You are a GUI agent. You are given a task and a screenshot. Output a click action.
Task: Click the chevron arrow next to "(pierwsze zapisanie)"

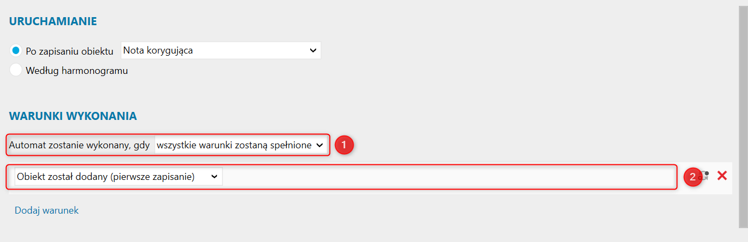[x=215, y=177]
